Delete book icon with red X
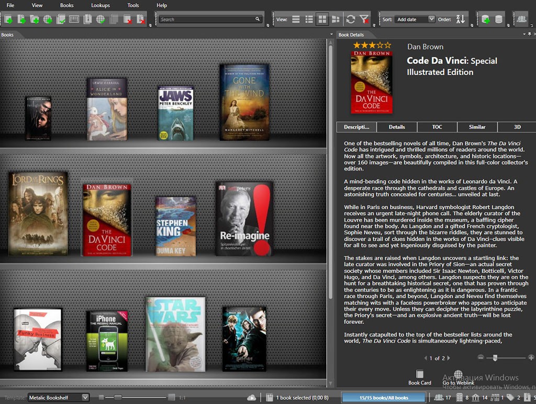Image resolution: width=536 pixels, height=404 pixels. click(127, 19)
